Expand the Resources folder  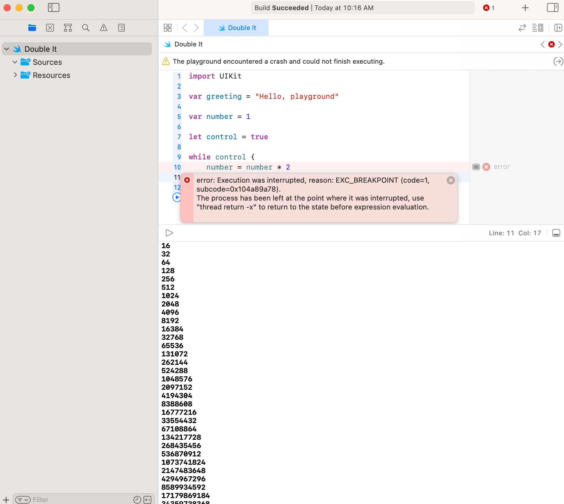click(15, 75)
